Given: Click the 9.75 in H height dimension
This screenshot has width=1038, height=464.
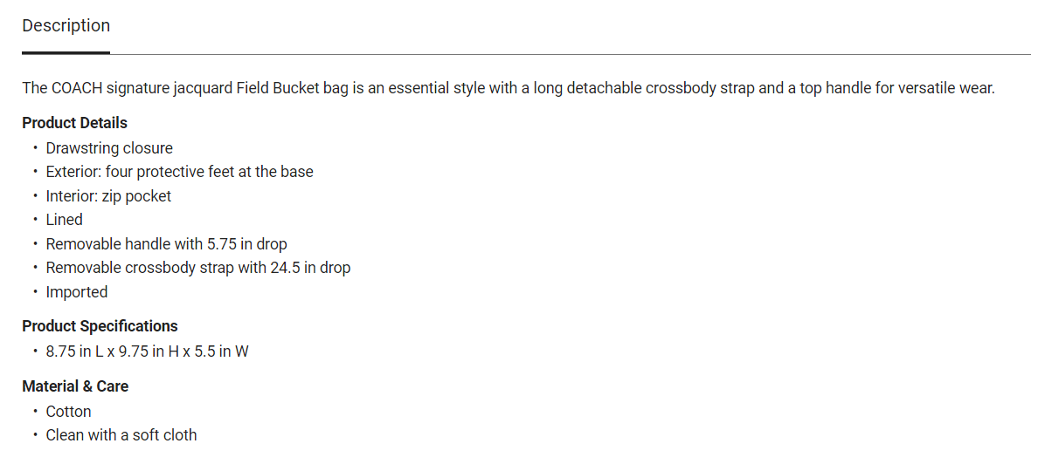Looking at the screenshot, I should [148, 351].
